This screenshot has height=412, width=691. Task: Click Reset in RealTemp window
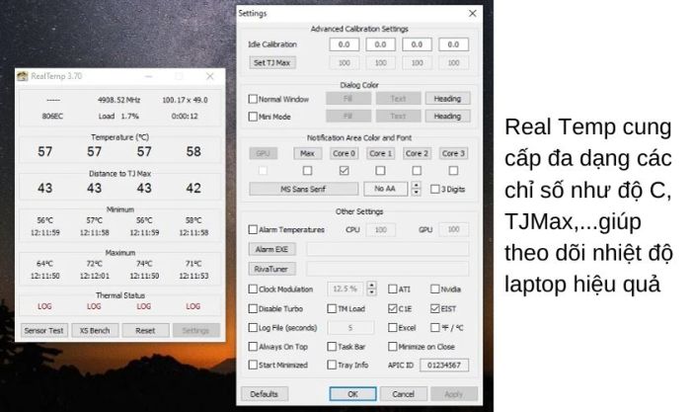pyautogui.click(x=145, y=330)
